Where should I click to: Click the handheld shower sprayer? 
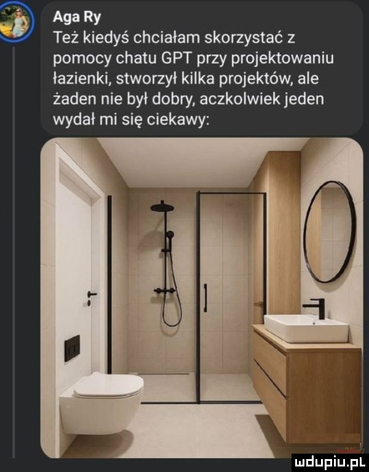click(169, 237)
